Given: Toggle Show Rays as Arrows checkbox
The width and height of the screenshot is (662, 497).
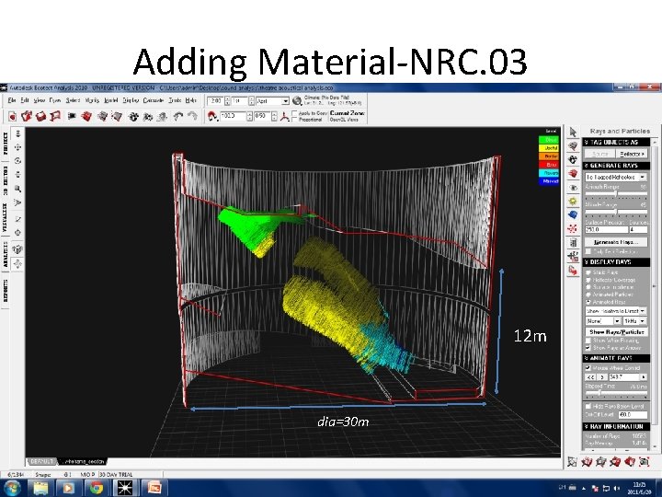Looking at the screenshot, I should pos(588,348).
